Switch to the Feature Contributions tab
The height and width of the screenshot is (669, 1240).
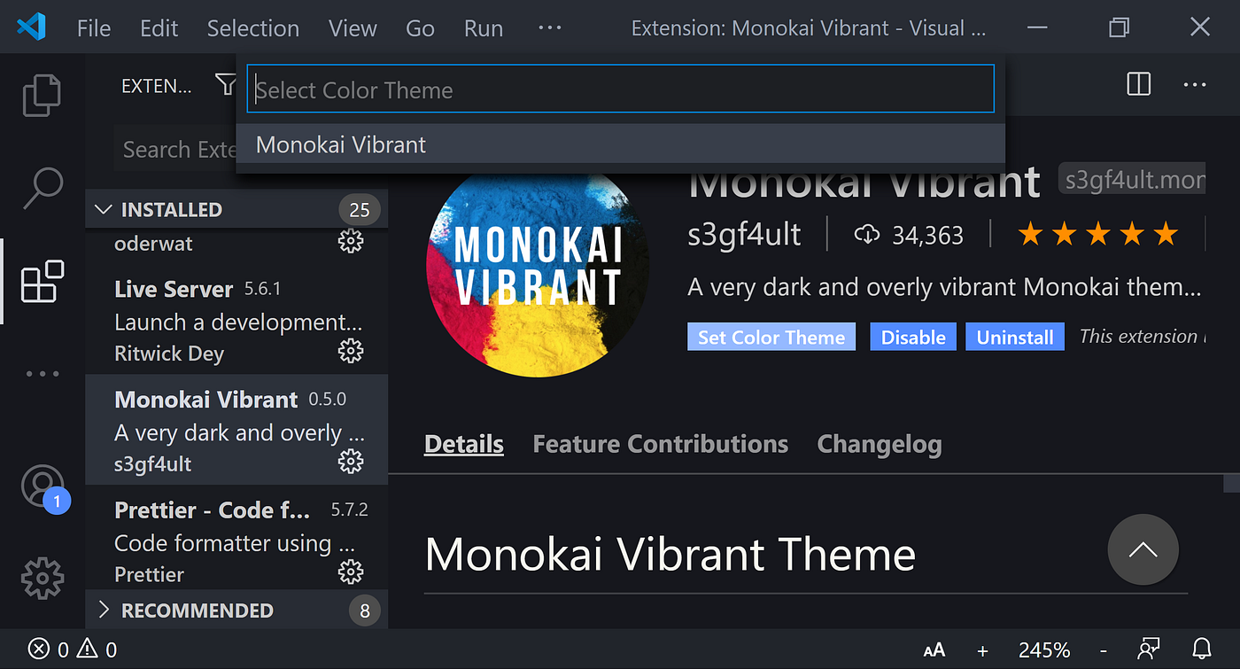[x=661, y=444]
